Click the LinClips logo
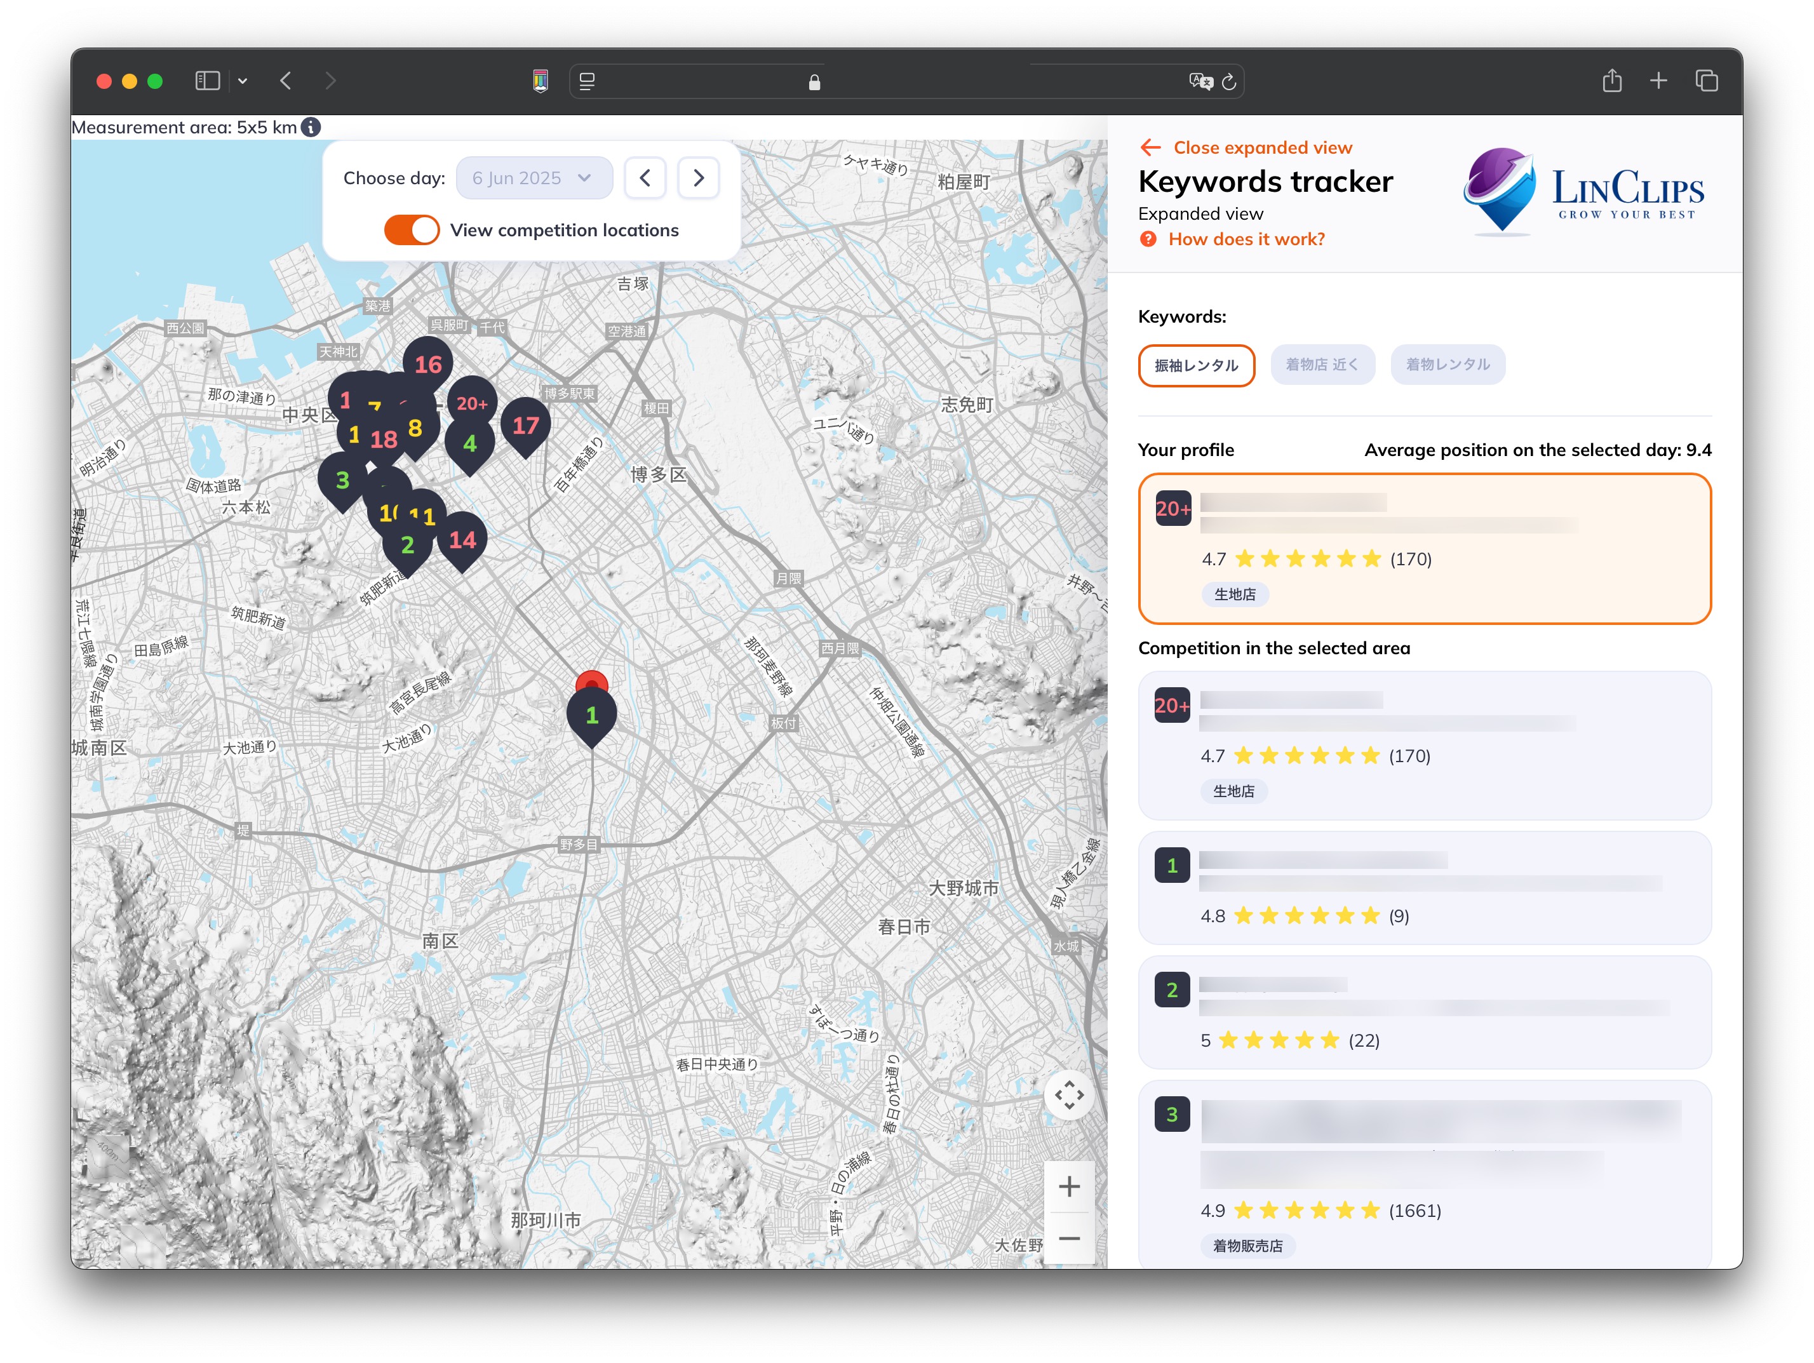The image size is (1814, 1363). point(1583,192)
